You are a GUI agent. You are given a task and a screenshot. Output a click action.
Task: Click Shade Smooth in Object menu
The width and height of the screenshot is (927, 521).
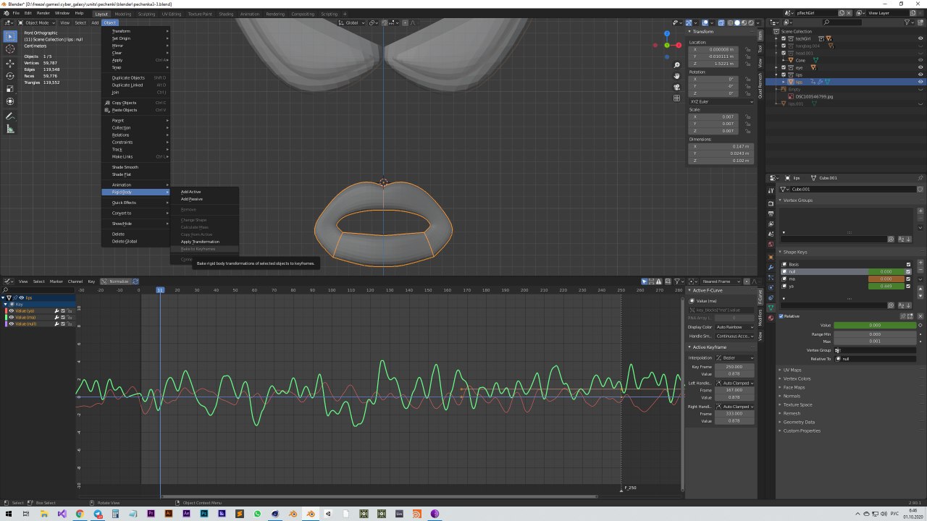pyautogui.click(x=125, y=167)
